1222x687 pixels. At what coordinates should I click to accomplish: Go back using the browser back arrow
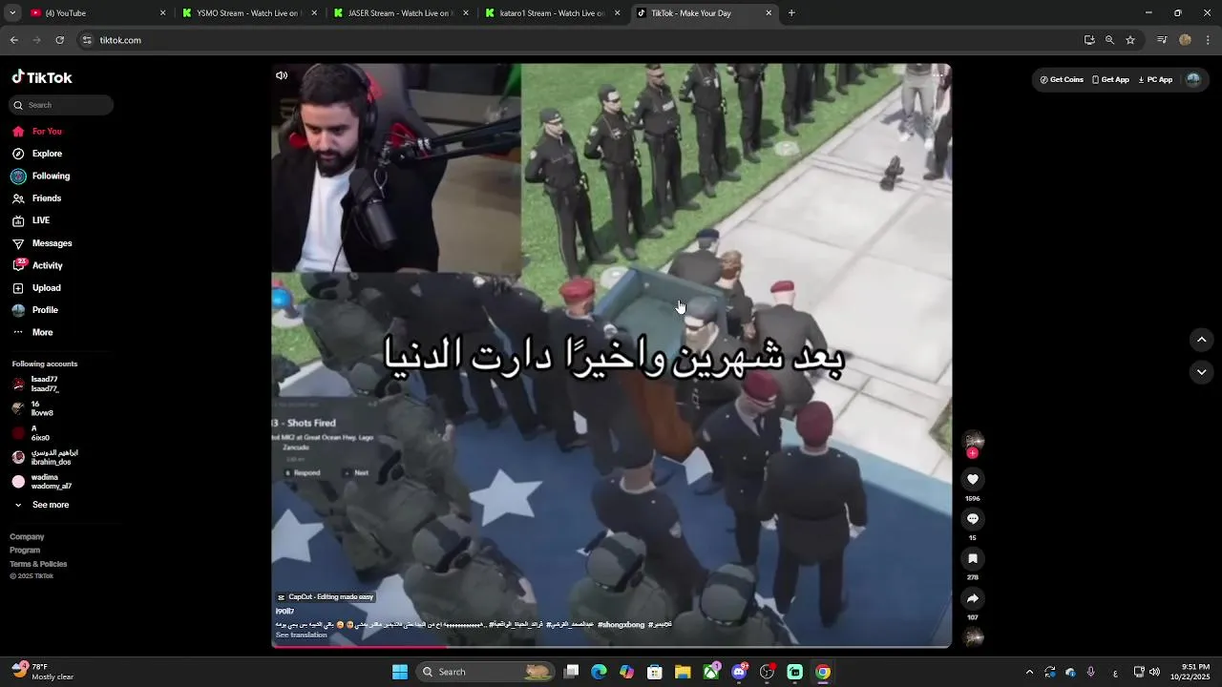point(14,40)
